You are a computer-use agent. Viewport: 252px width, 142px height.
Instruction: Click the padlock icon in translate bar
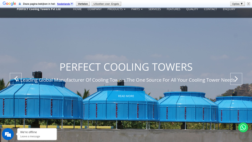[x=20, y=4]
